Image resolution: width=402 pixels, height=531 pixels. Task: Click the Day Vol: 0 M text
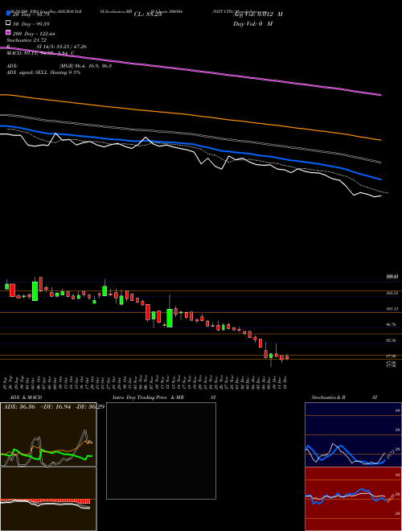pos(252,24)
